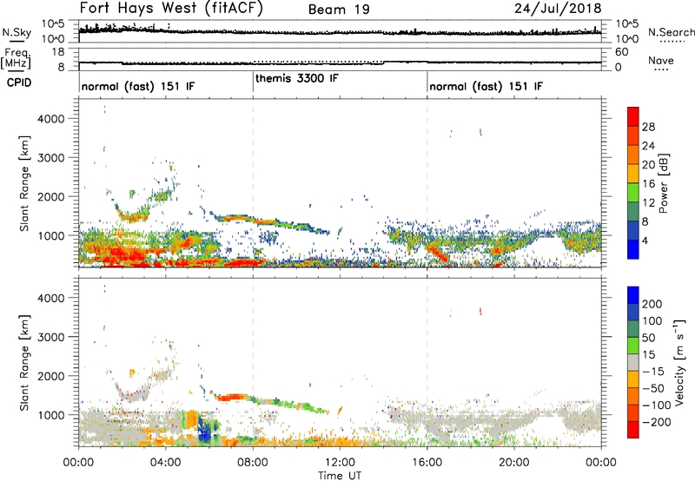Click the 'normal (fast) 151 IF' label after 16:00
695x481 pixels.
pos(486,86)
